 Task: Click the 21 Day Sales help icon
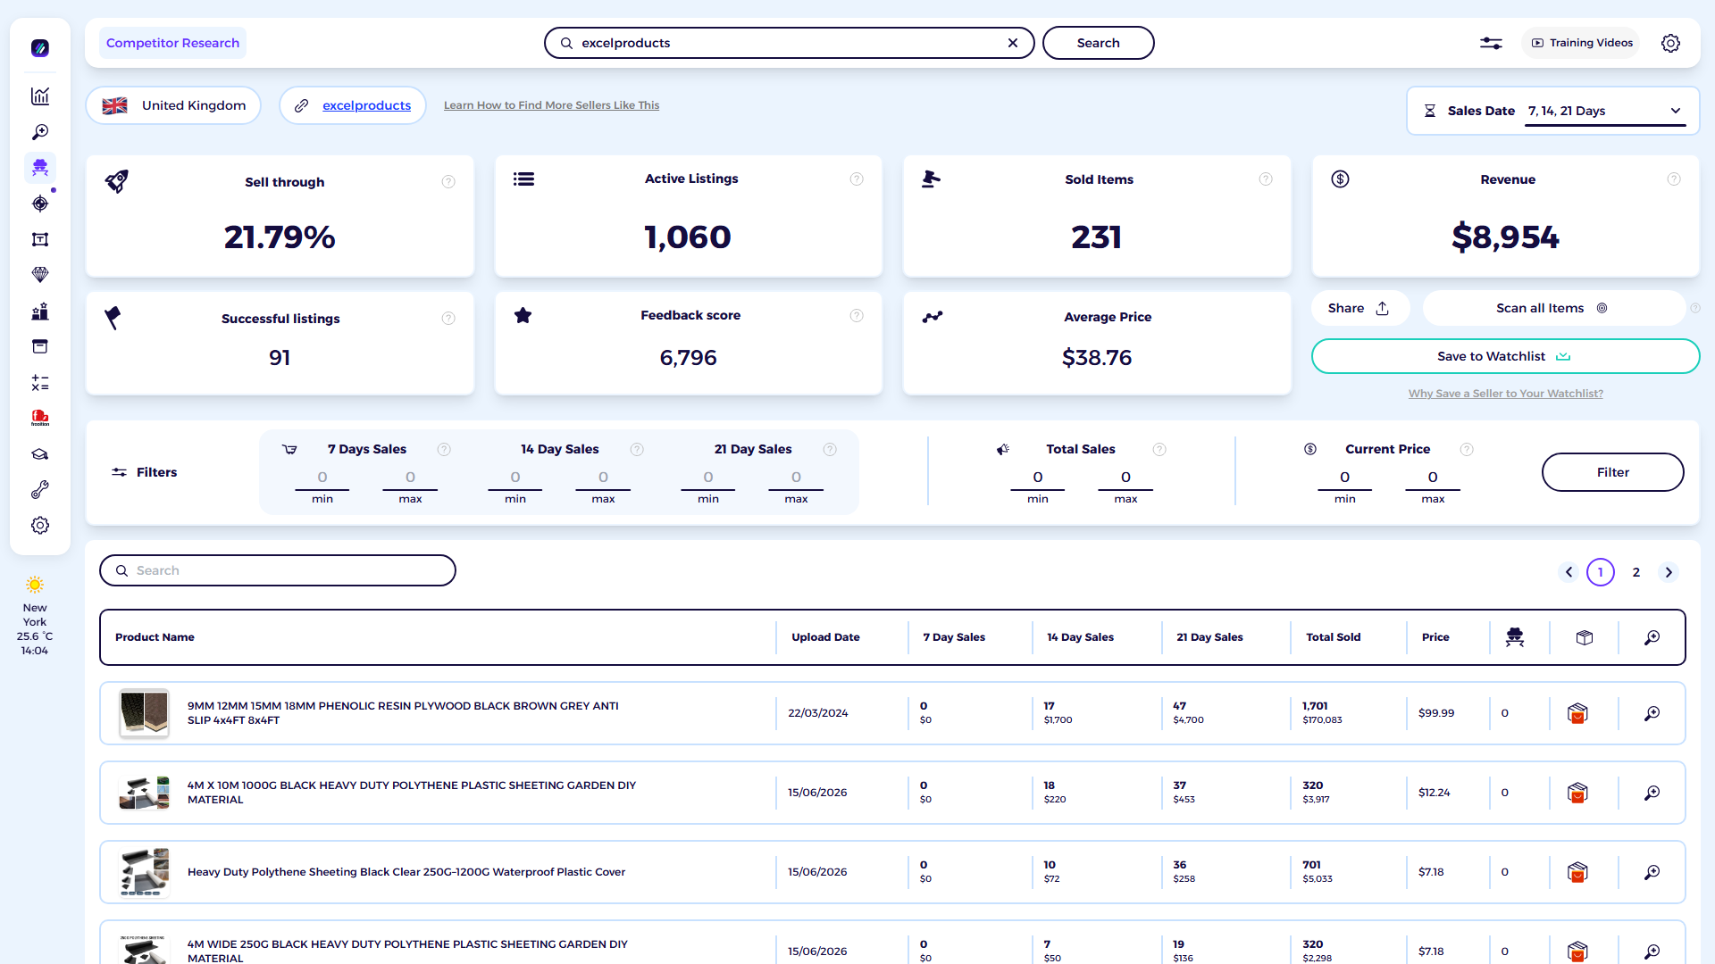click(x=830, y=450)
